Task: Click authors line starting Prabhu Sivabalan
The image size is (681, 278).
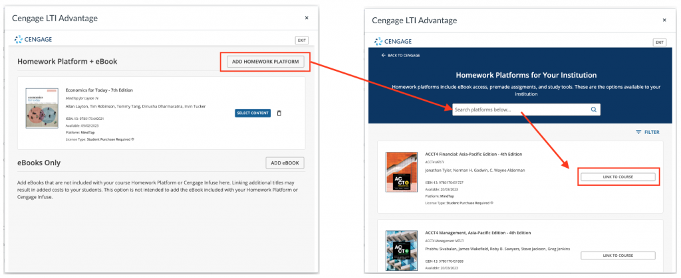Action: [497, 249]
